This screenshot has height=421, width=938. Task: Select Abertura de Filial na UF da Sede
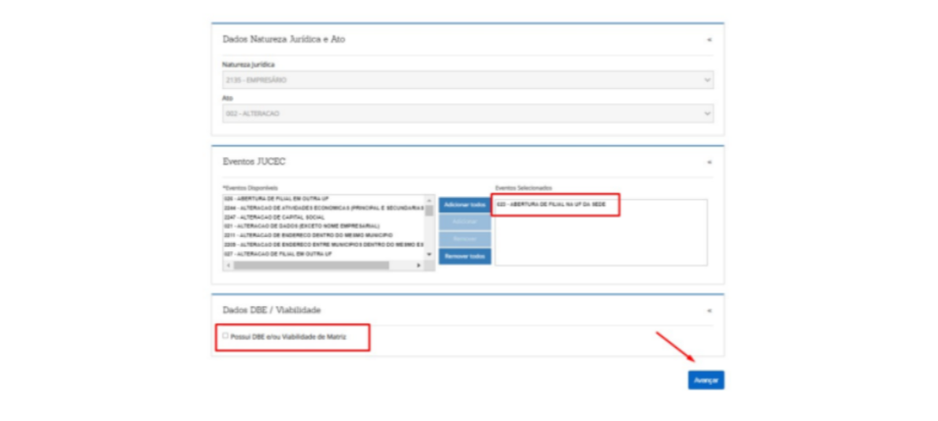tap(551, 205)
